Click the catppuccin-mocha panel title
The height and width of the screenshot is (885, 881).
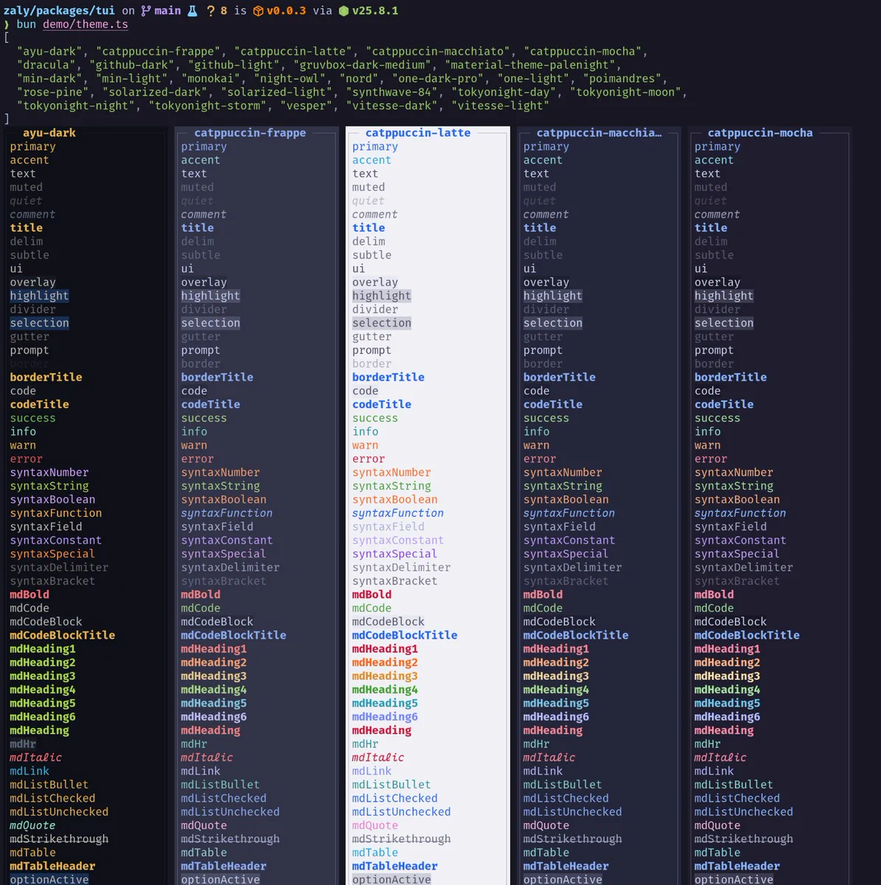pos(760,133)
